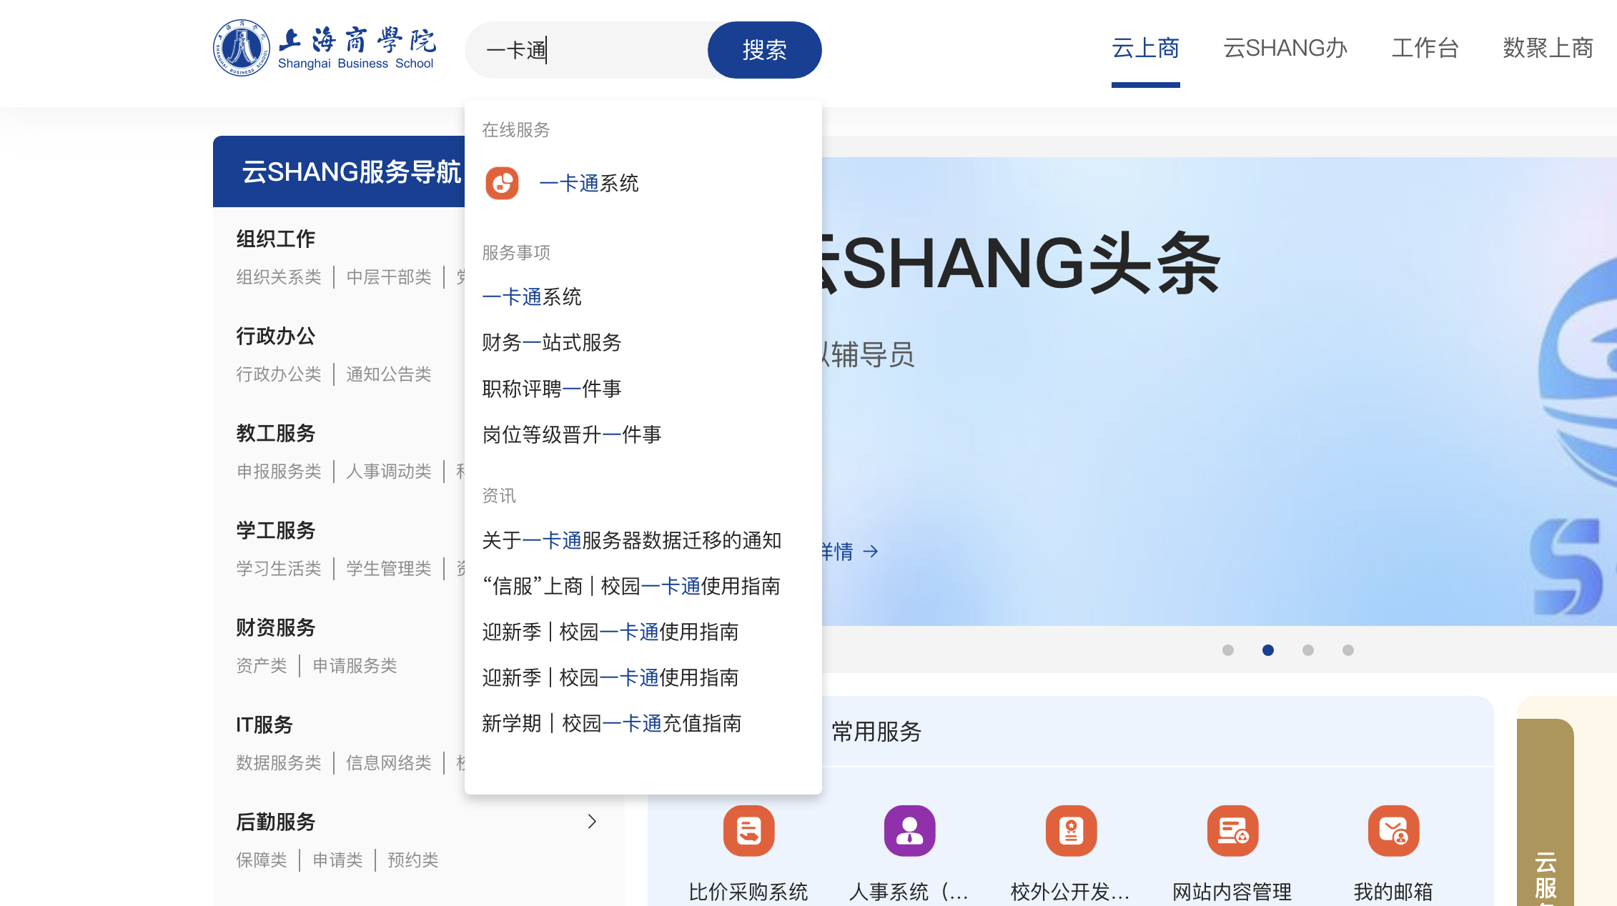
Task: Click the arrow icon next to 详情
Action: (x=871, y=552)
